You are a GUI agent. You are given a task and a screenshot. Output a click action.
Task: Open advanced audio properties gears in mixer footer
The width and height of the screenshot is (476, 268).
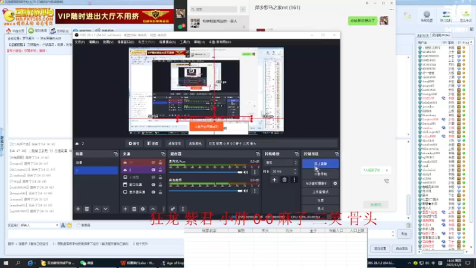(173, 209)
